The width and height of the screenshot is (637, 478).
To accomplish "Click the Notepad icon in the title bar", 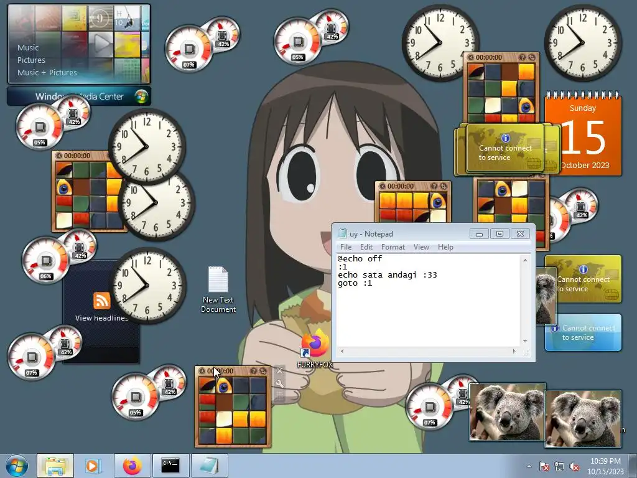I will 343,234.
